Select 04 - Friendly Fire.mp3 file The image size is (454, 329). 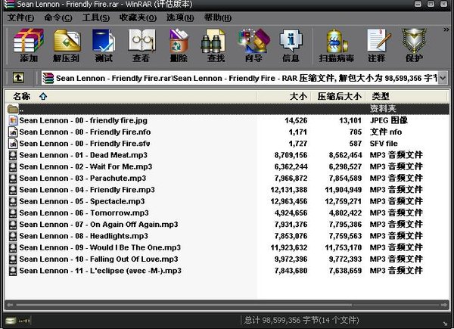coord(228,190)
